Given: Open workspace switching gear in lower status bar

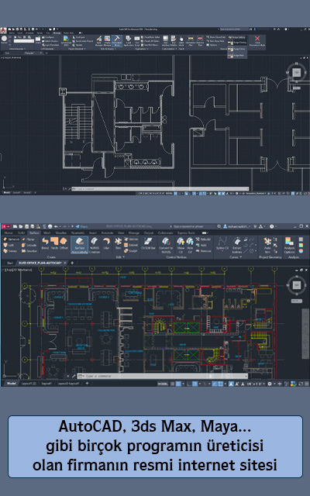Looking at the screenshot, I should [270, 384].
